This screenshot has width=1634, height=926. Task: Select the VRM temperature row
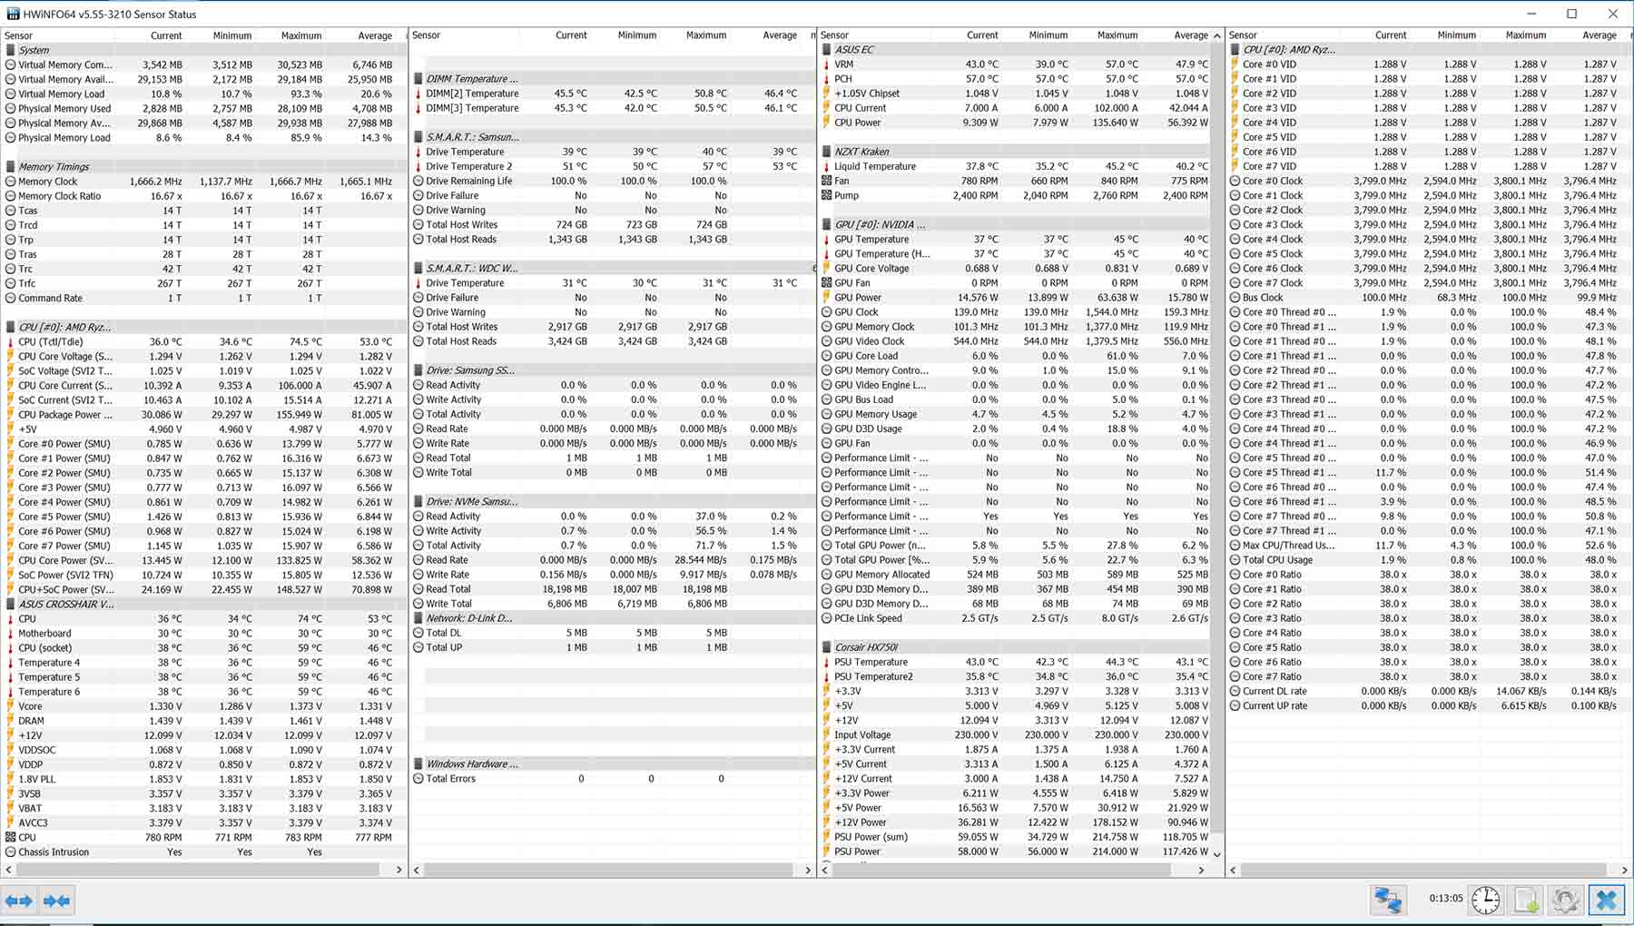point(1015,64)
